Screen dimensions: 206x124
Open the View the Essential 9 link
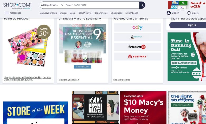(69, 80)
